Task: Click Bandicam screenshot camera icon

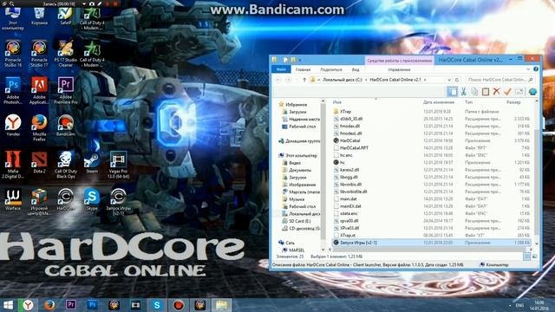Action: pyautogui.click(x=92, y=3)
